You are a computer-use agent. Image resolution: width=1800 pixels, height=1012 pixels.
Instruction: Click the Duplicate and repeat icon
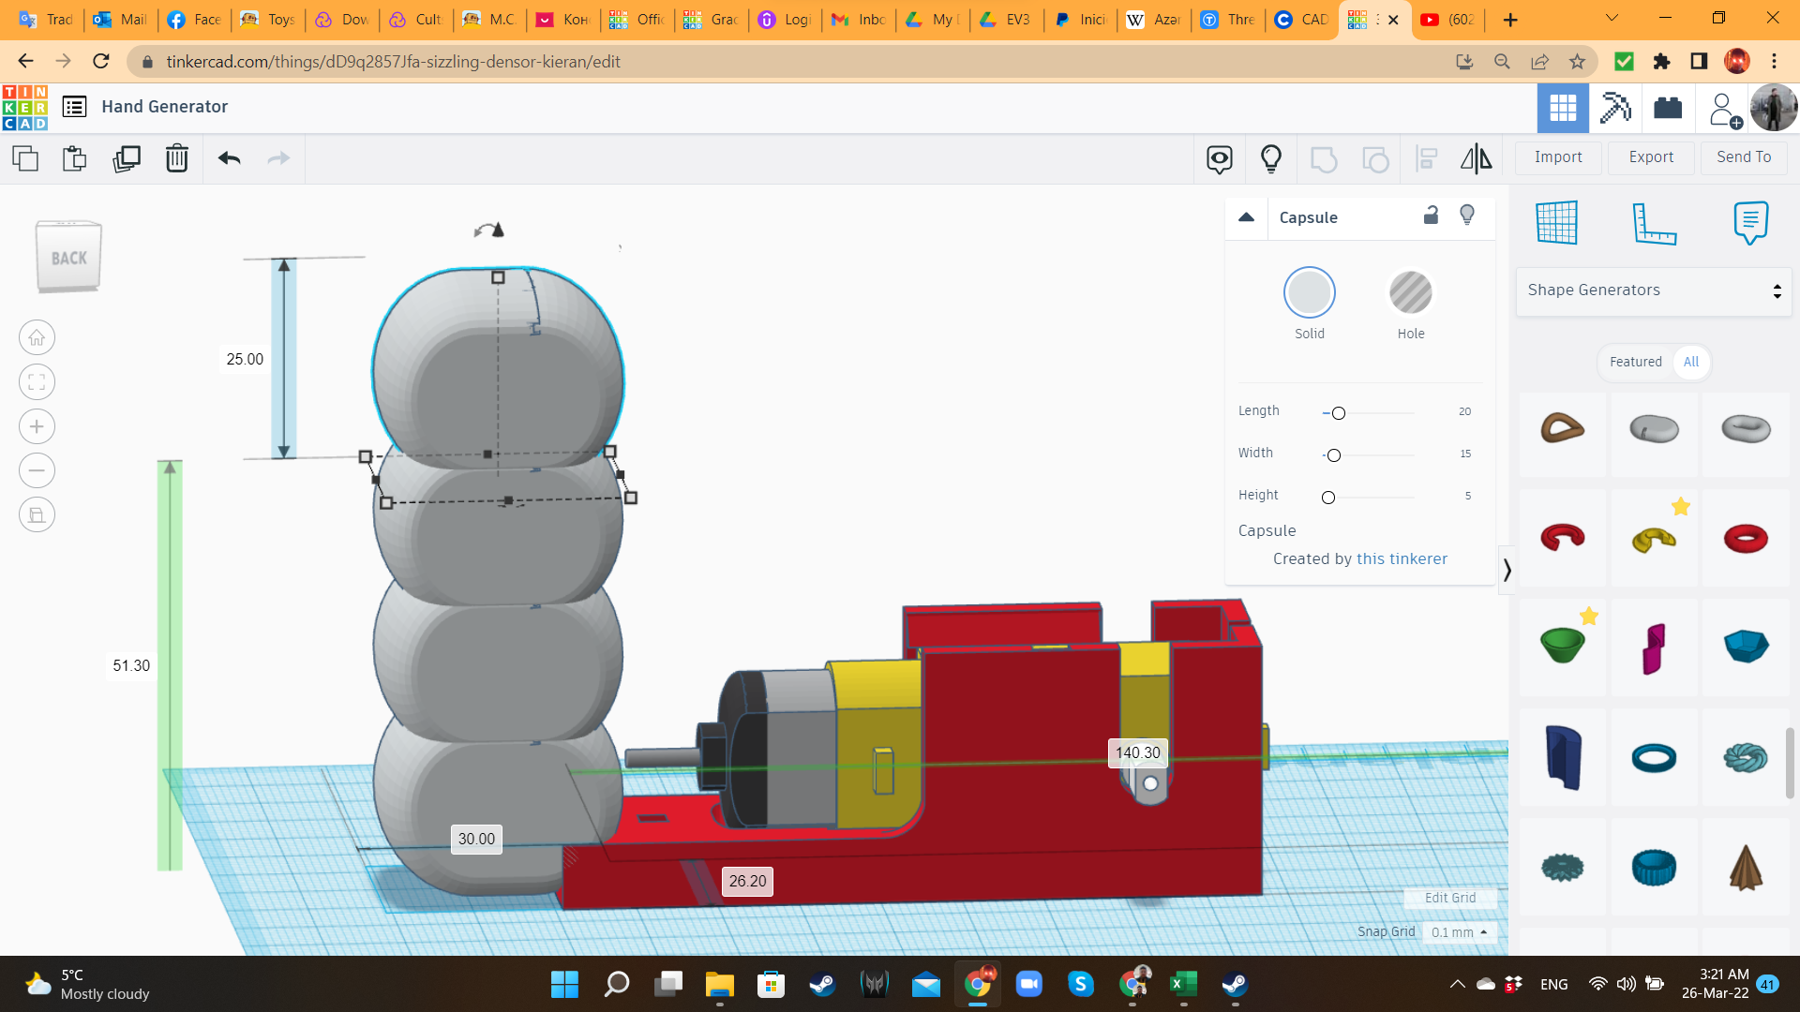click(127, 158)
